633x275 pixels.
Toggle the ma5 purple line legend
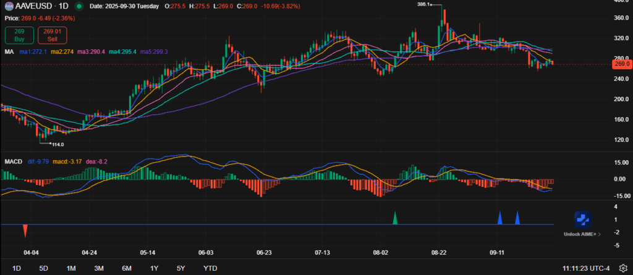[x=155, y=51]
